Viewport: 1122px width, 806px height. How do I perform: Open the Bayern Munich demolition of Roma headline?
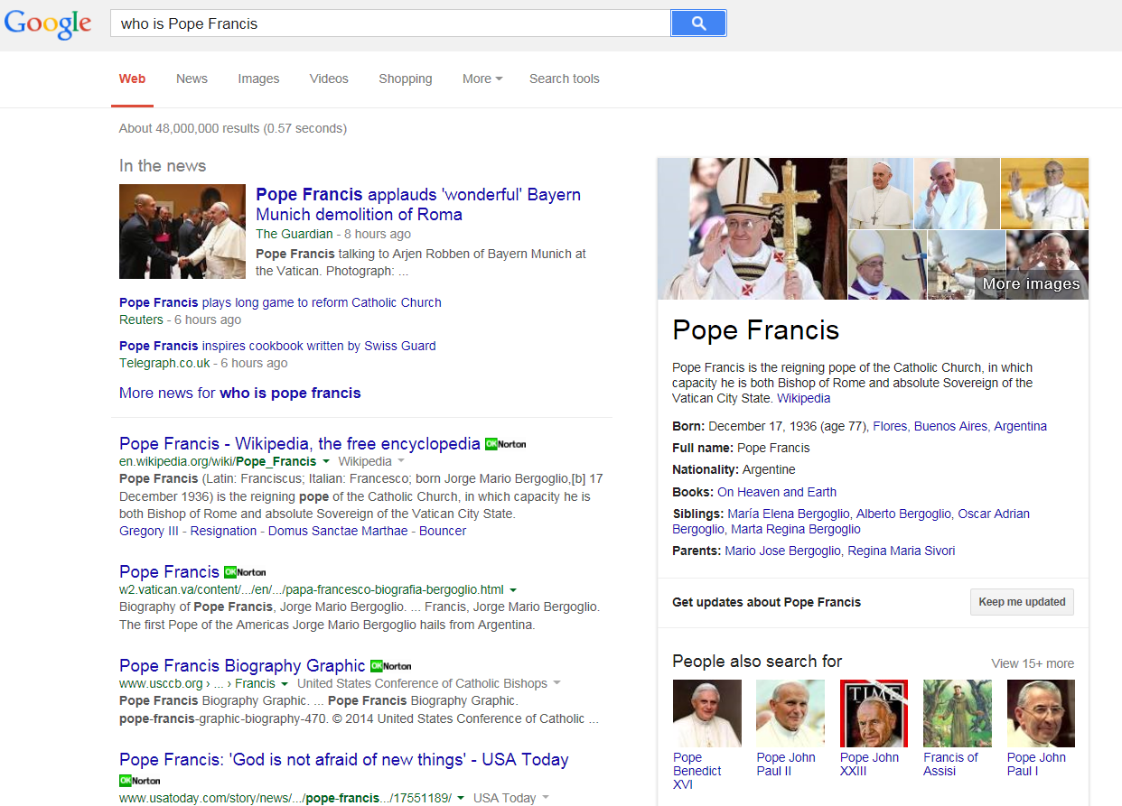click(418, 204)
